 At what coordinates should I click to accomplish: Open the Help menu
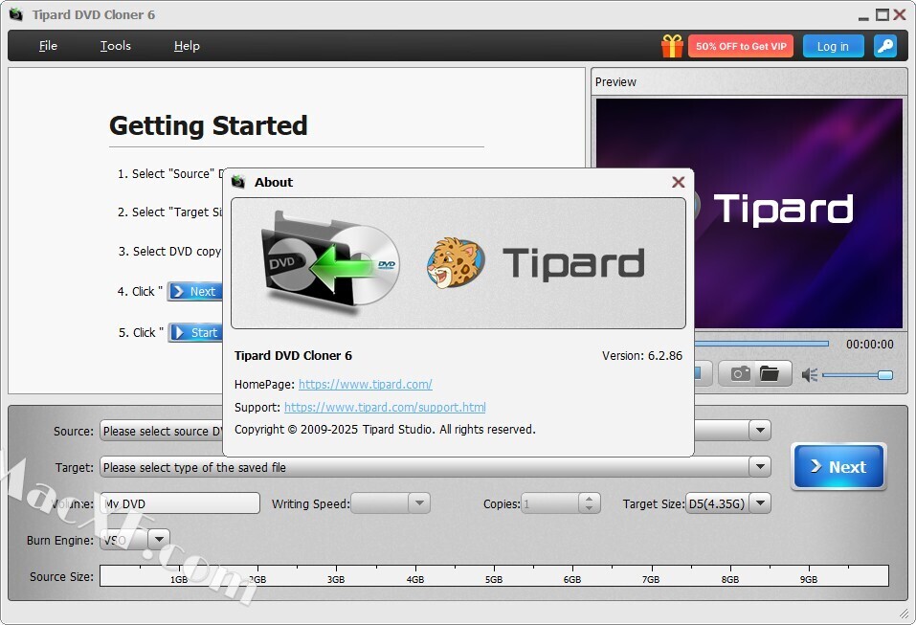[x=187, y=46]
